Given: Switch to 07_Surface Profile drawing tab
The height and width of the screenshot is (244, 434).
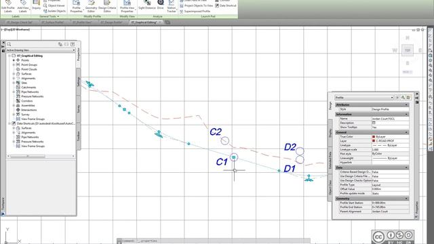Looking at the screenshot, I should tap(53, 22).
